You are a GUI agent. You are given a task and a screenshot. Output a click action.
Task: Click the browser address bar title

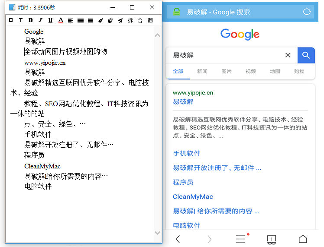[x=218, y=12]
